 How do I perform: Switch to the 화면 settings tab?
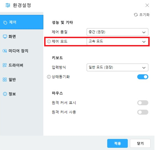click(22, 36)
